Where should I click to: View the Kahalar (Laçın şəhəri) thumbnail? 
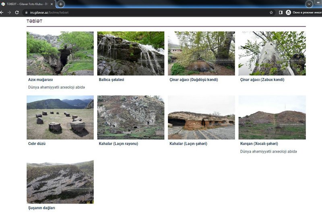coord(201,117)
